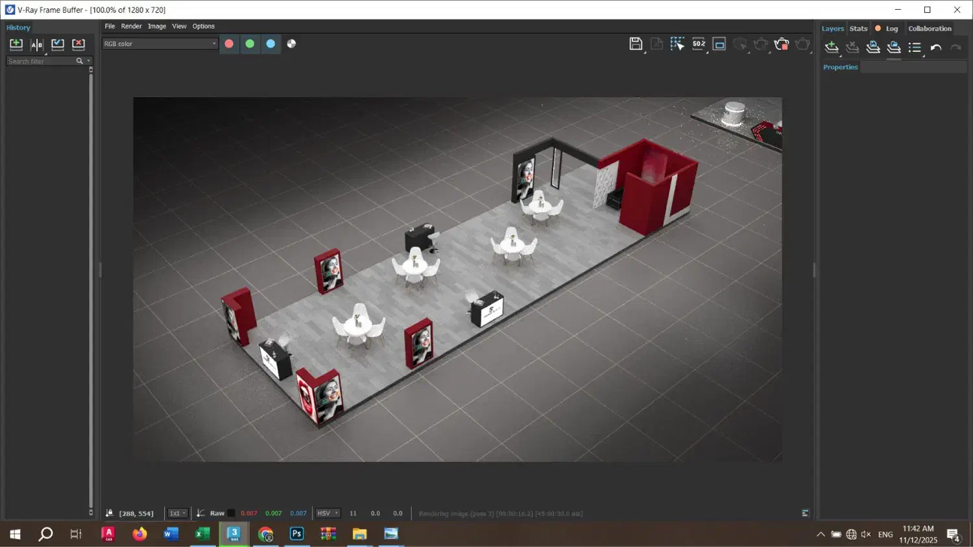The height and width of the screenshot is (547, 973).
Task: Toggle the green channel display
Action: pos(250,44)
